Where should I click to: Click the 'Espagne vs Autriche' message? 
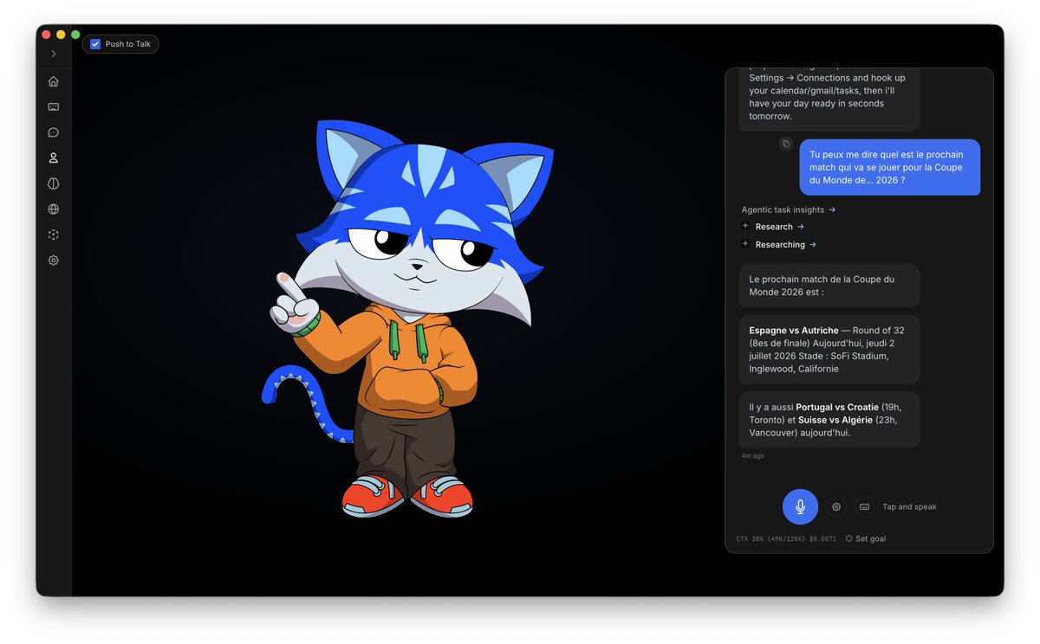(x=829, y=350)
